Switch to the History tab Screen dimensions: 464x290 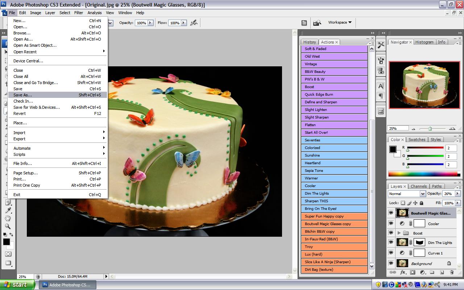coord(310,42)
